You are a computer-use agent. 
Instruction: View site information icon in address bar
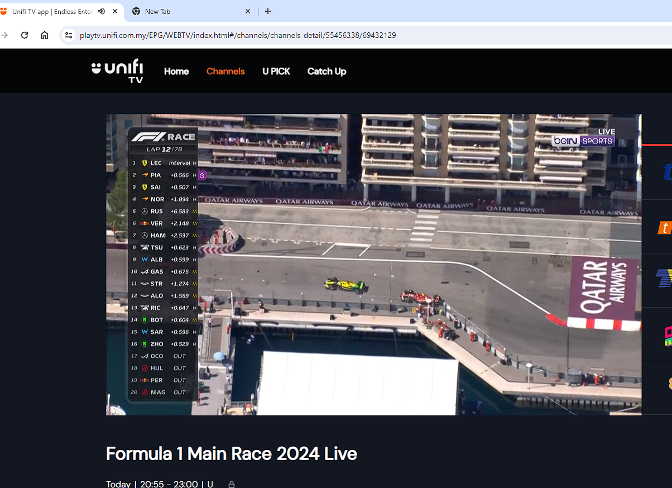point(69,35)
